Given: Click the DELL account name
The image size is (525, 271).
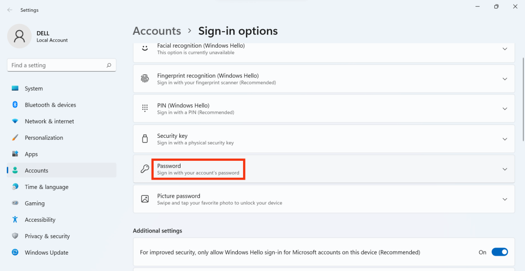Looking at the screenshot, I should click(x=43, y=33).
